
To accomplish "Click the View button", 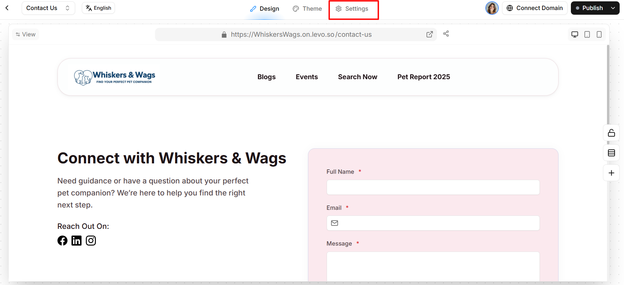I will click(x=26, y=34).
